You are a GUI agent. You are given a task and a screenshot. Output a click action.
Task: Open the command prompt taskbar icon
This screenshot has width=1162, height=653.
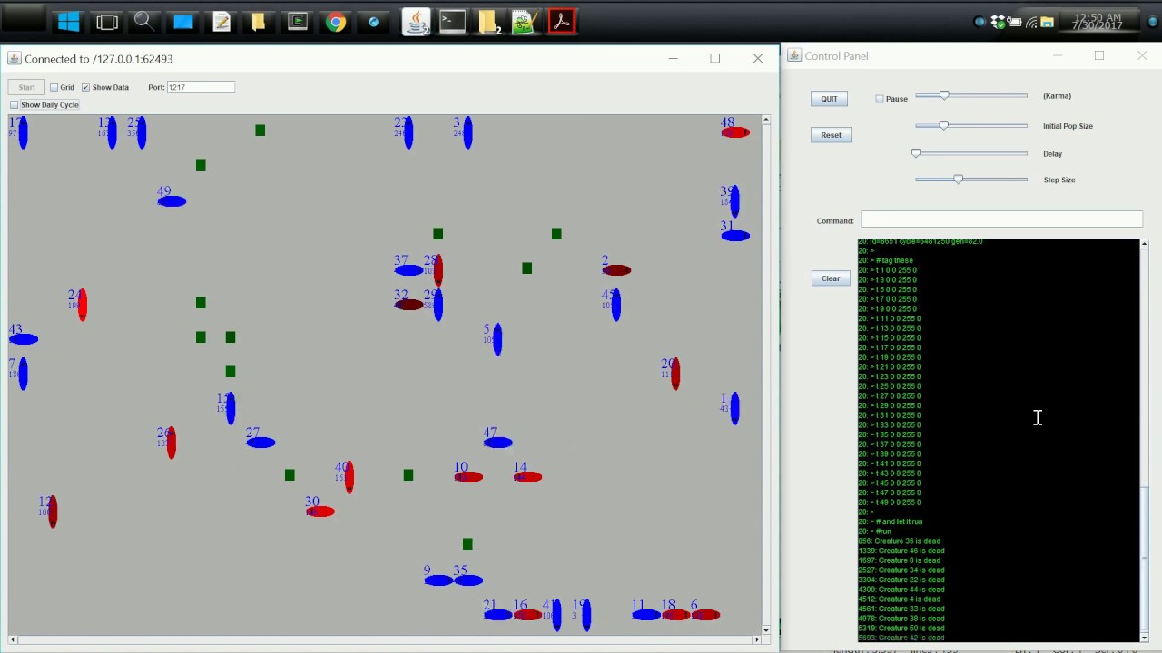tap(452, 22)
